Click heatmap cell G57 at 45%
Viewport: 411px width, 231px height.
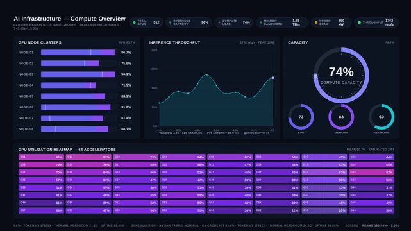point(41,210)
